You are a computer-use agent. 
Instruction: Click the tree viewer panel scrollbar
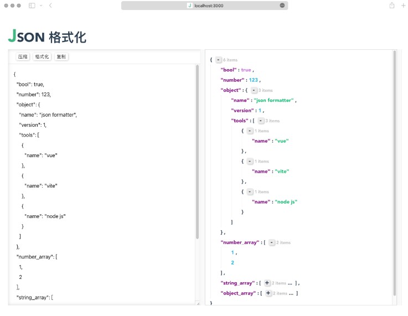[x=395, y=166]
